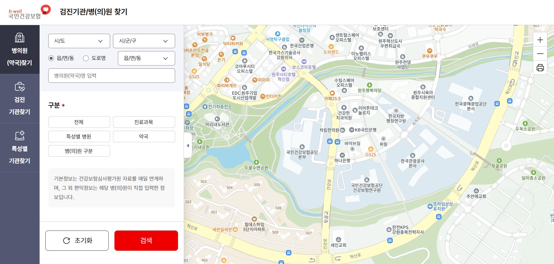554x264 pixels.
Task: Open the 시/도 dropdown
Action: (x=79, y=41)
